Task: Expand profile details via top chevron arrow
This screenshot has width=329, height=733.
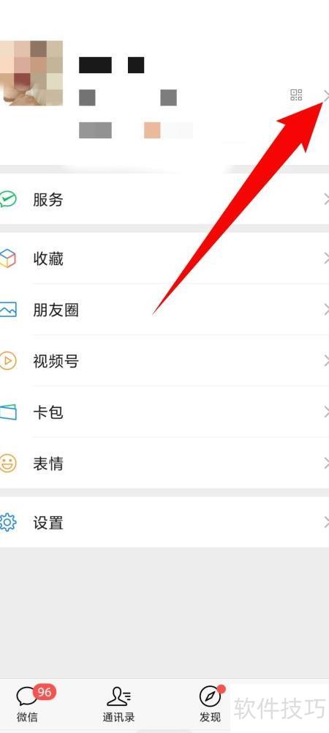Action: point(326,97)
